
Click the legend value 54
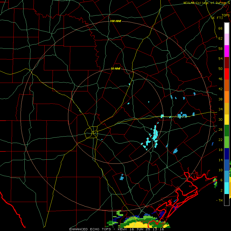pos(220,59)
